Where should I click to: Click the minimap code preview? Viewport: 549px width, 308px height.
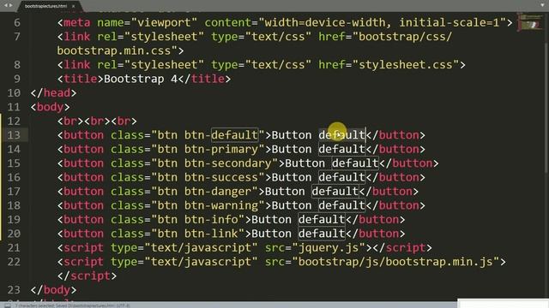(530, 22)
